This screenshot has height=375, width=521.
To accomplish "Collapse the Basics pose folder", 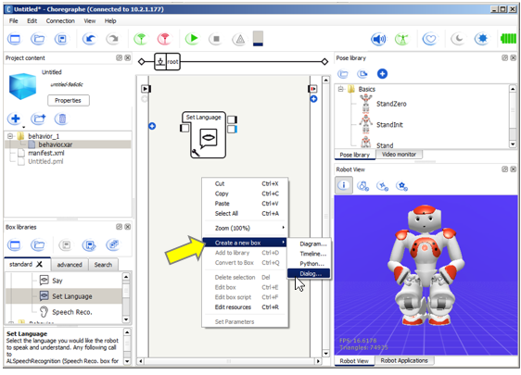I will [340, 89].
